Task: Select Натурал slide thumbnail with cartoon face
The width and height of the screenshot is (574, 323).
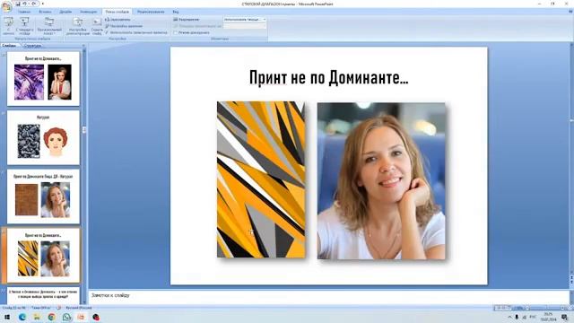Action: click(43, 137)
